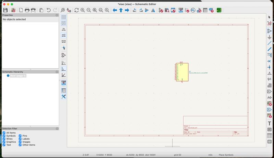Toggle Text checkbox in Selection Filter
This screenshot has height=158, width=274.
coord(4,145)
